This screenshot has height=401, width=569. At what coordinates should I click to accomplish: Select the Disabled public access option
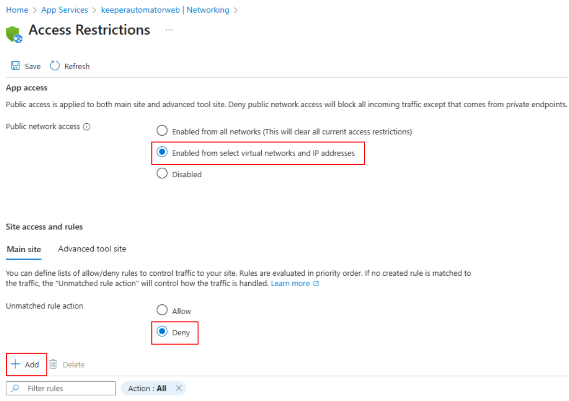pyautogui.click(x=162, y=174)
